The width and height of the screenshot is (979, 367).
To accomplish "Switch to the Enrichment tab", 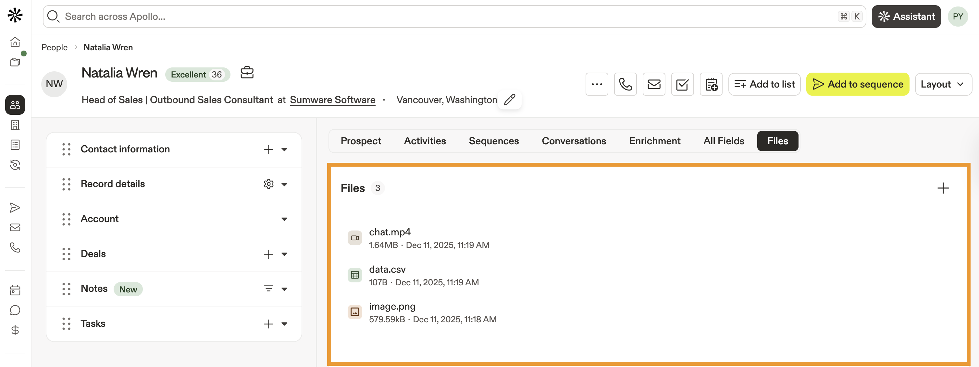I will click(x=654, y=141).
